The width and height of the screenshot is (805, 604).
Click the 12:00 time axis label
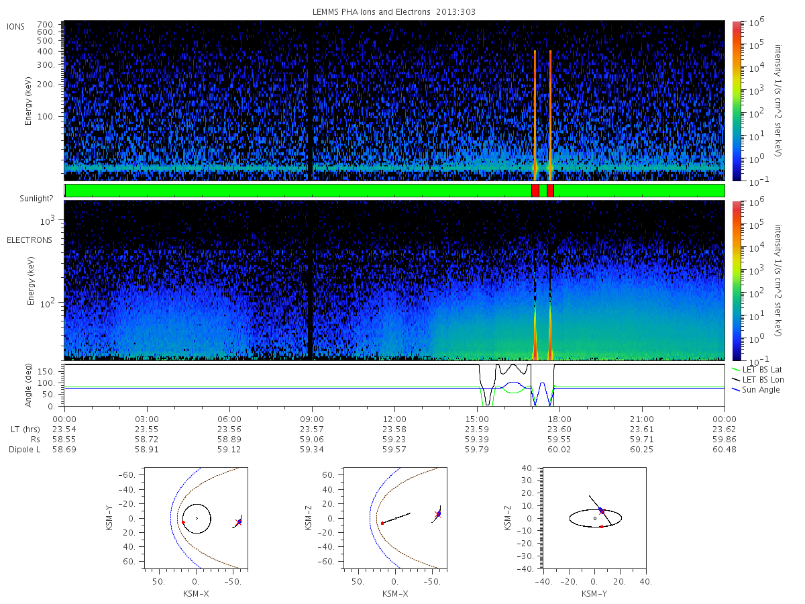point(394,419)
